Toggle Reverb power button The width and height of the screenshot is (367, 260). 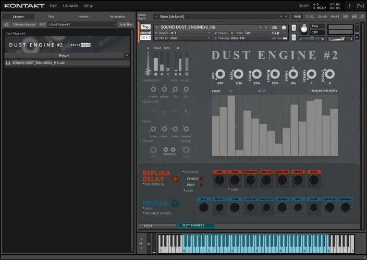pyautogui.click(x=175, y=203)
